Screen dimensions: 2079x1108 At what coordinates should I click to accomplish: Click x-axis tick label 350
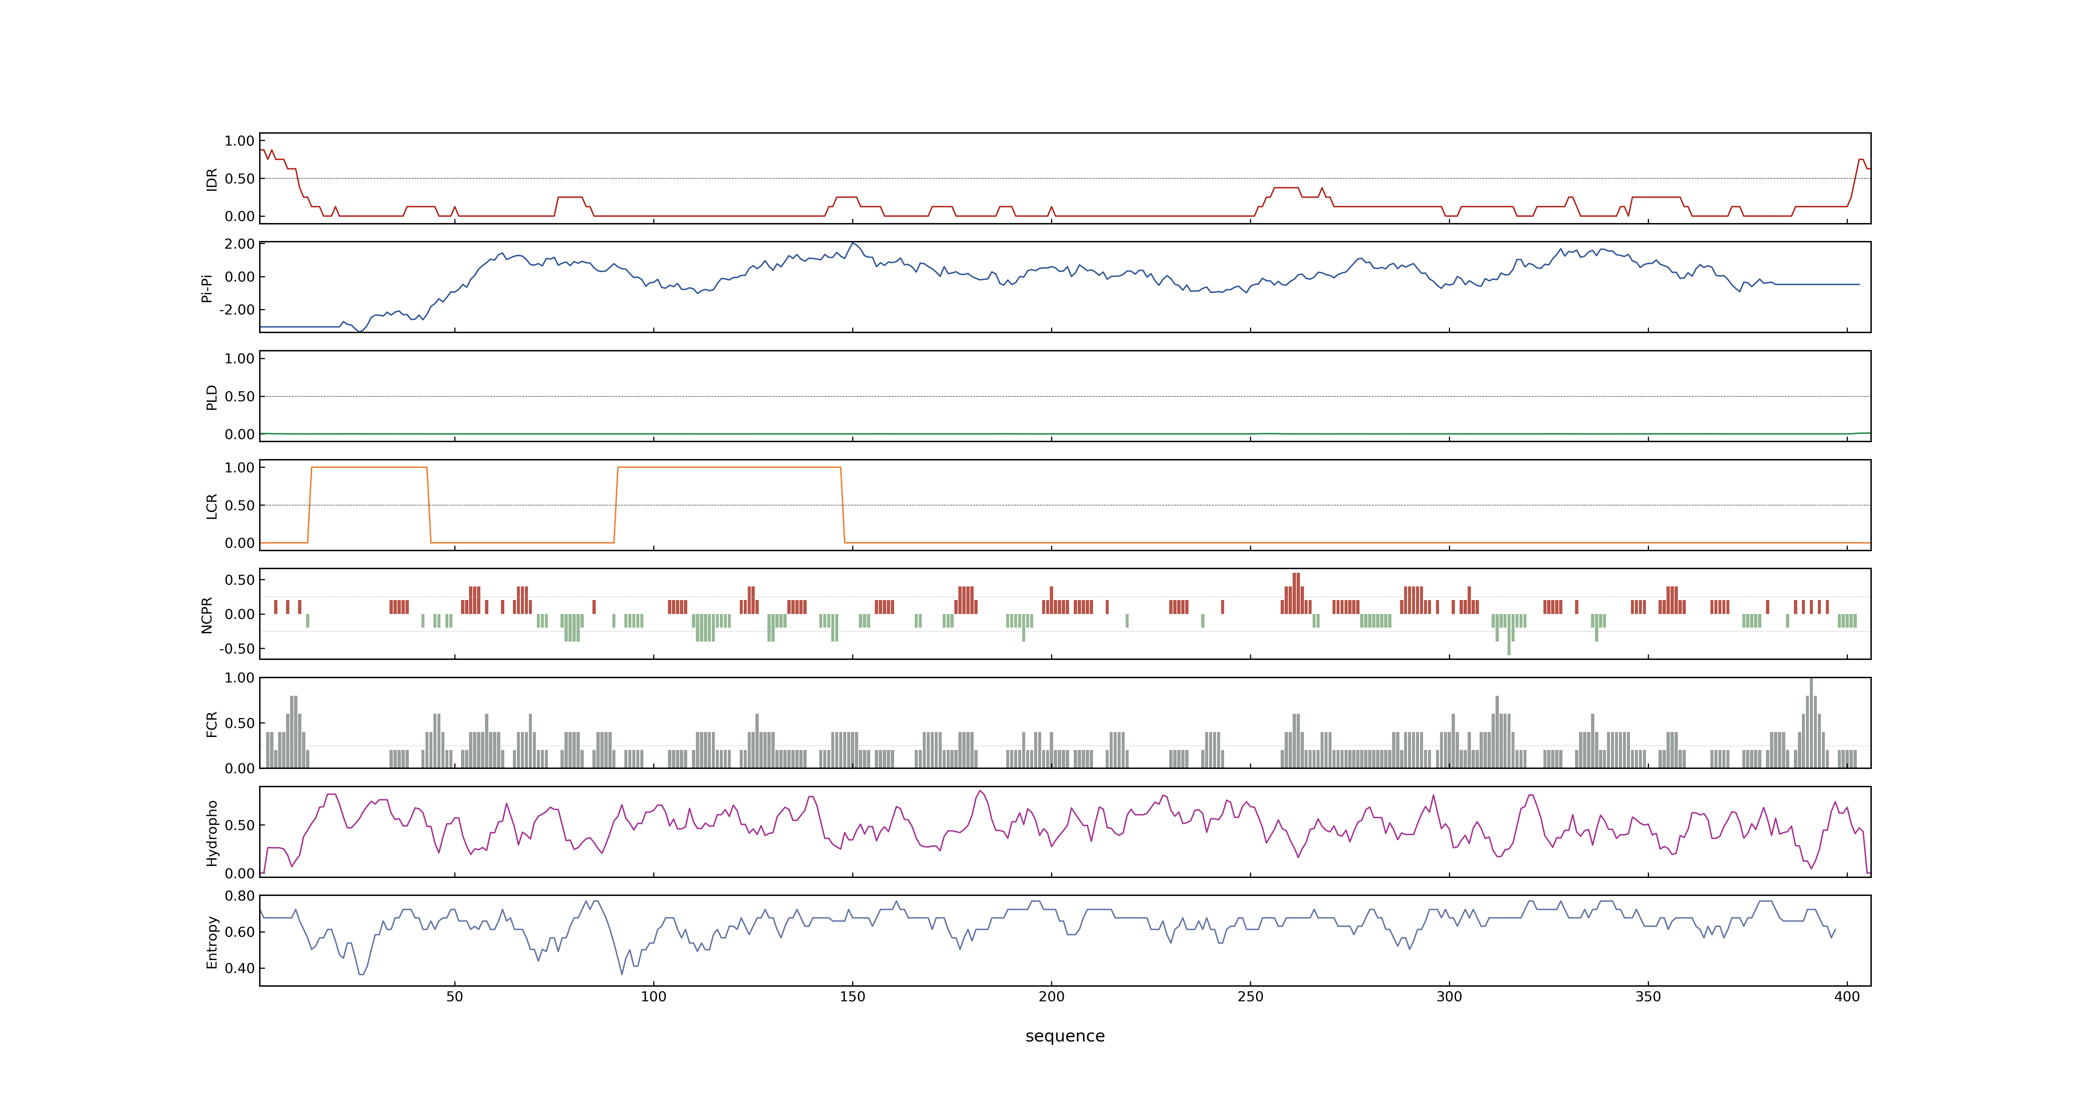click(x=1648, y=997)
